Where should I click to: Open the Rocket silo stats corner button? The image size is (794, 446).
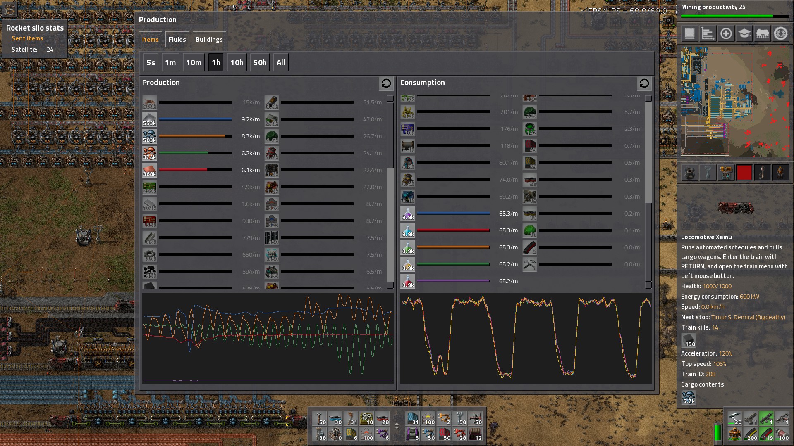[x=10, y=9]
